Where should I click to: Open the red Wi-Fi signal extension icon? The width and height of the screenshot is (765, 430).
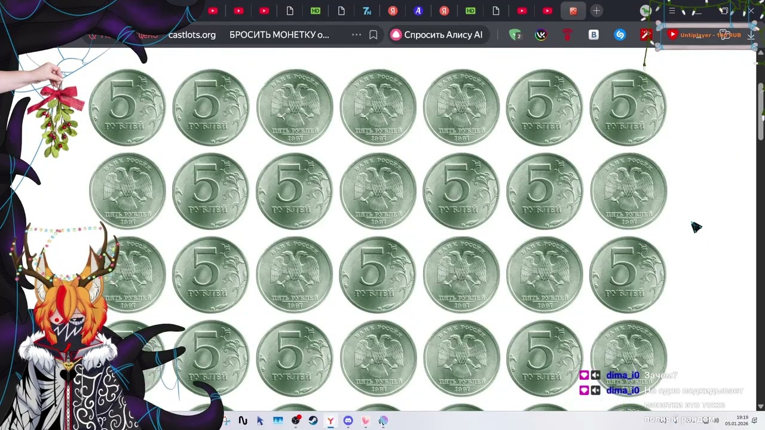[x=567, y=35]
